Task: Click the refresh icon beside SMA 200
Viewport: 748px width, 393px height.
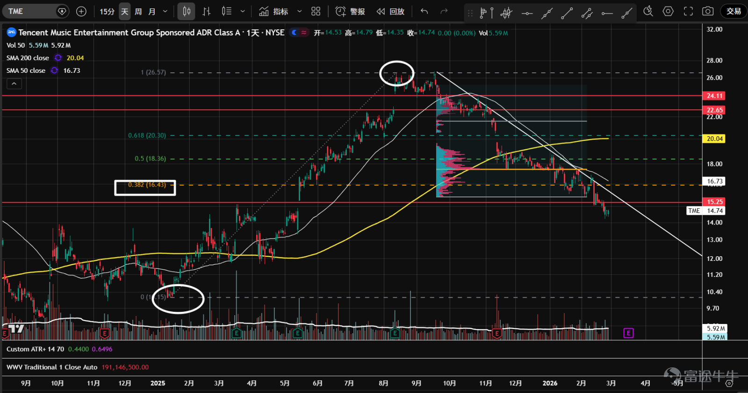Action: point(58,58)
